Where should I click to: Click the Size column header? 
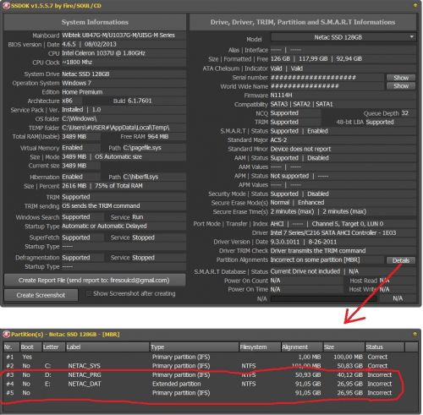(x=343, y=347)
